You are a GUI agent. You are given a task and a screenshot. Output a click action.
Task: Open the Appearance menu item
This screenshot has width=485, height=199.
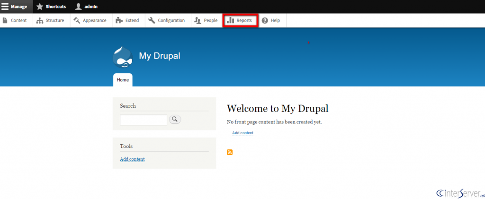point(91,20)
